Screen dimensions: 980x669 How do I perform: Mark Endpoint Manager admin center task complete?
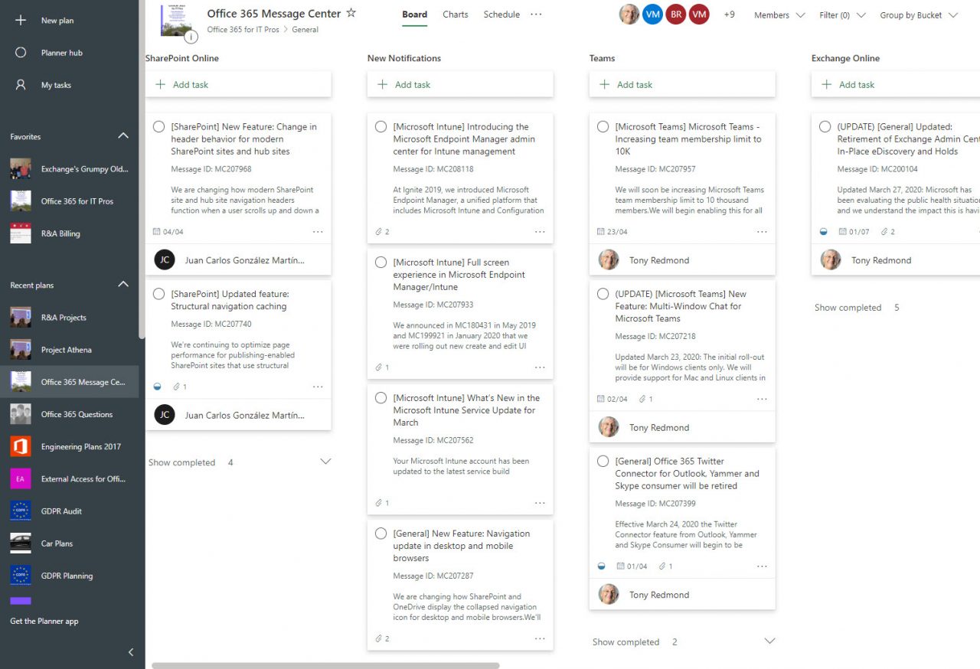381,126
